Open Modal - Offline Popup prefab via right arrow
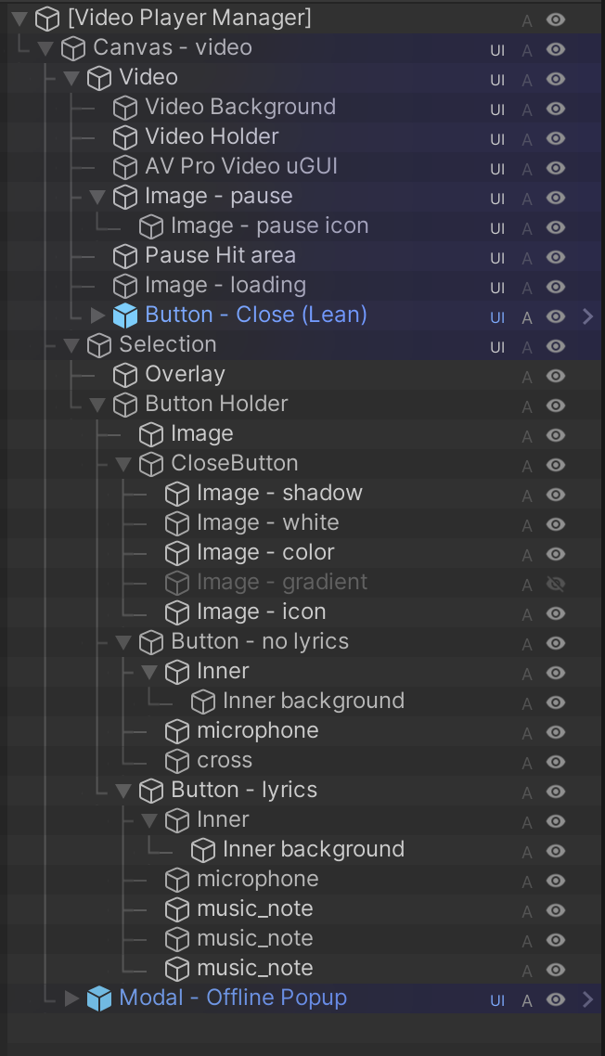 pos(587,998)
